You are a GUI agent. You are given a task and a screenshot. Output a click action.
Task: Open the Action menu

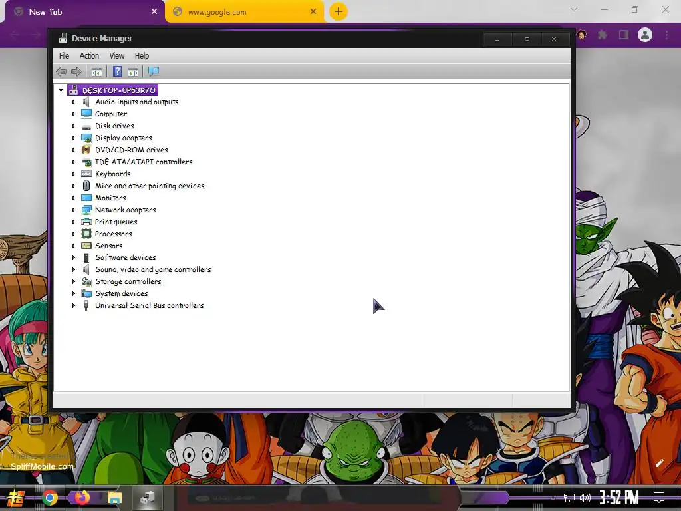(x=89, y=56)
